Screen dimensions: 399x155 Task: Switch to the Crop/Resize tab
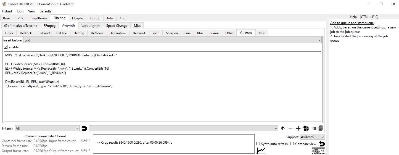pos(38,18)
